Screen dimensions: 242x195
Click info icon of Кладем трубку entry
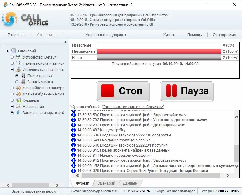pos(74,130)
